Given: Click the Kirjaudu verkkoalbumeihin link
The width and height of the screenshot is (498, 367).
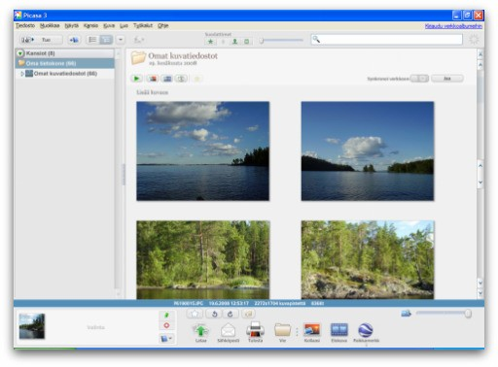Looking at the screenshot, I should tap(453, 26).
